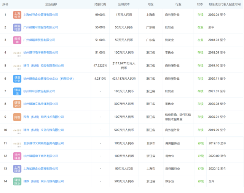
Task: Click the 持股比例 column header
Action: pyautogui.click(x=100, y=4)
